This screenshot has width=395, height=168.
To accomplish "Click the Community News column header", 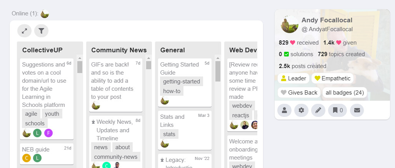I will [119, 50].
